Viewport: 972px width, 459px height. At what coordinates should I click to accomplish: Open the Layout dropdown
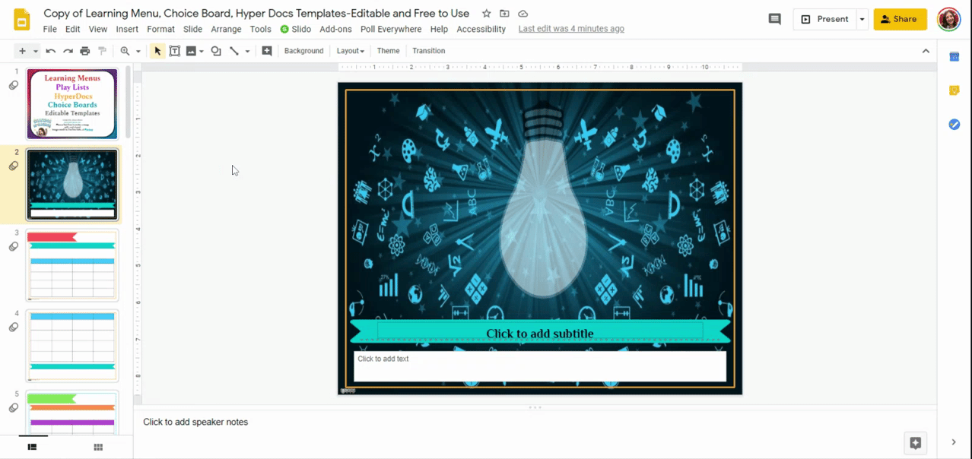[350, 51]
